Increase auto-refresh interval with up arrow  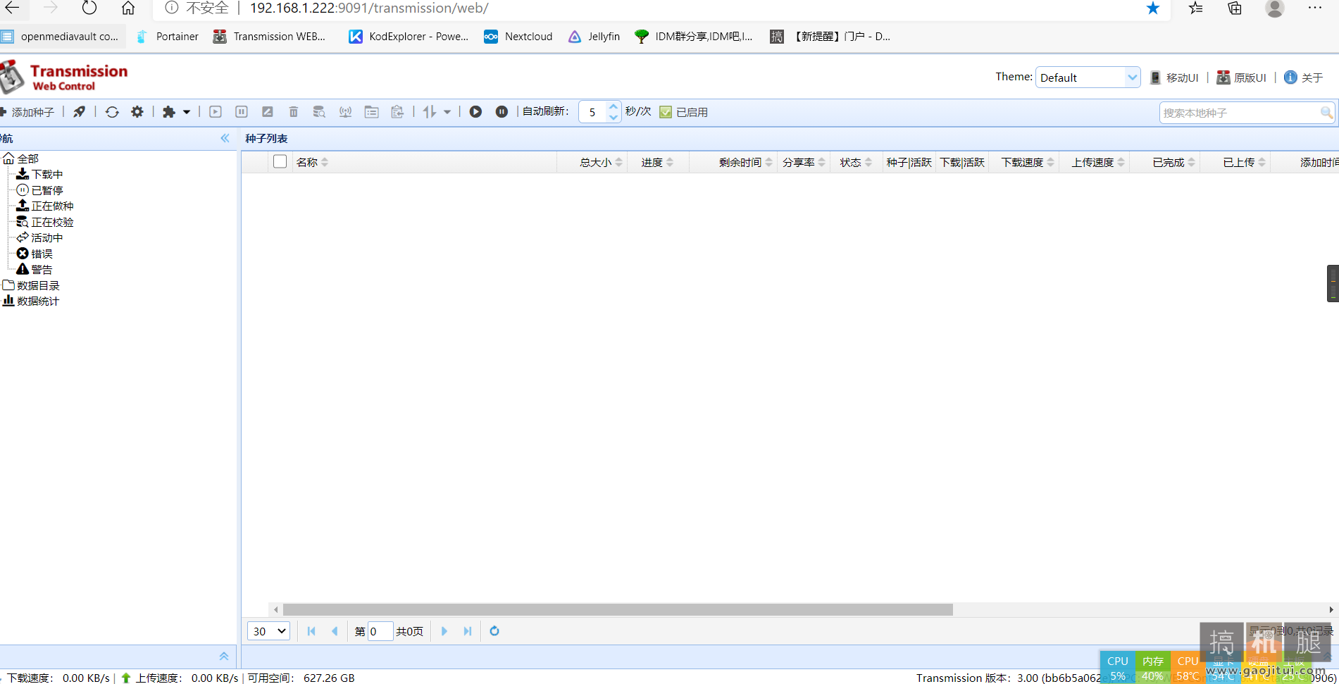614,106
